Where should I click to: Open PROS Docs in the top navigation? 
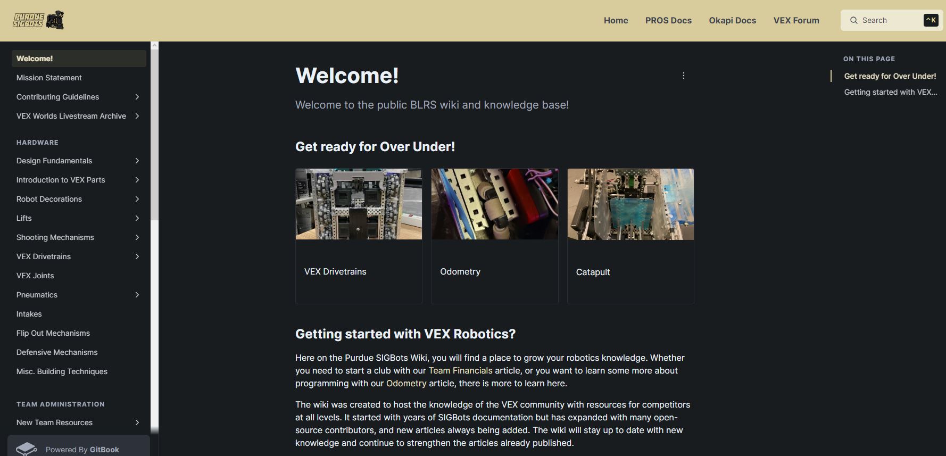pos(668,20)
